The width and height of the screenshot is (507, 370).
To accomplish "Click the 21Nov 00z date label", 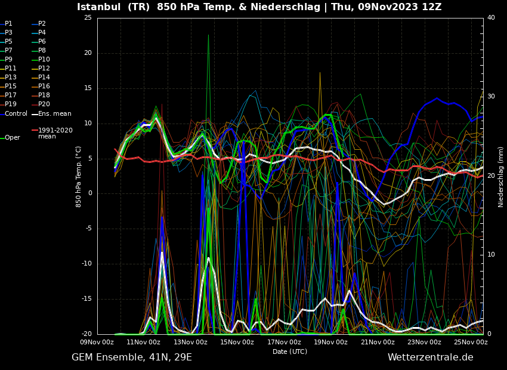I will click(378, 342).
